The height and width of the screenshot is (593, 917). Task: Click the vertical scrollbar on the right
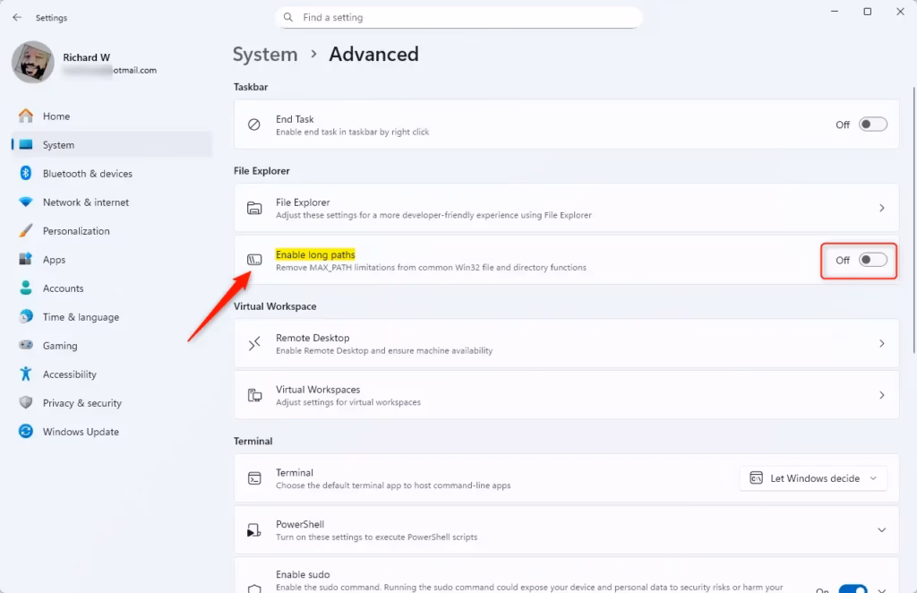tap(913, 220)
